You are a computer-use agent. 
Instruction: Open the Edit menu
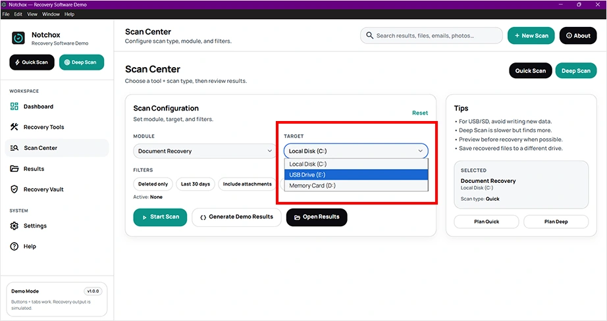point(18,14)
